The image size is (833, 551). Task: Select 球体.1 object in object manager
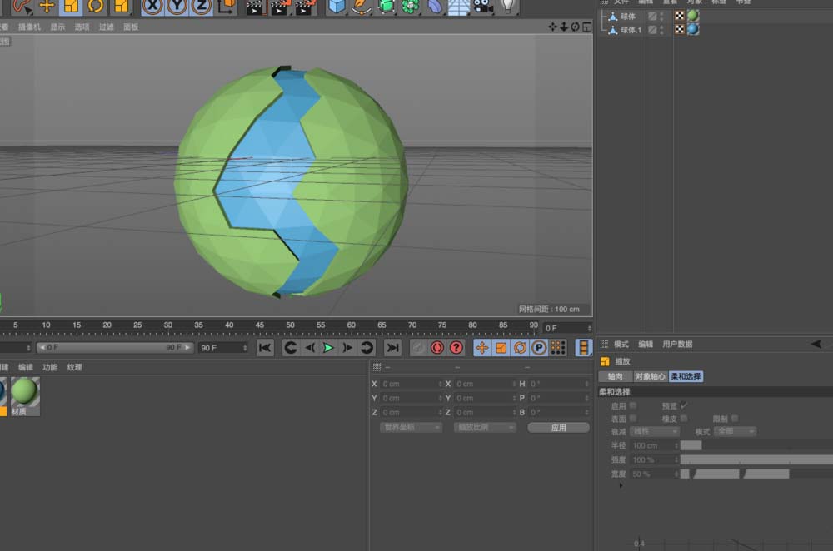631,30
